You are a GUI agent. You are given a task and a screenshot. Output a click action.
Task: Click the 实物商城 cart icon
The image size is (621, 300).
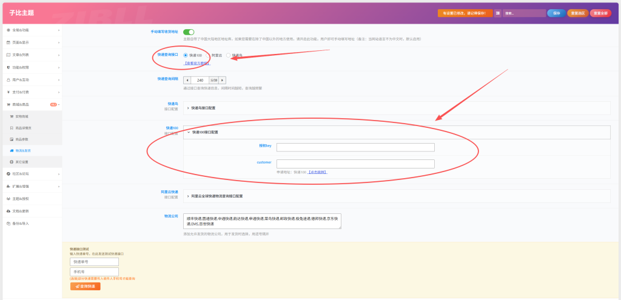(12, 116)
